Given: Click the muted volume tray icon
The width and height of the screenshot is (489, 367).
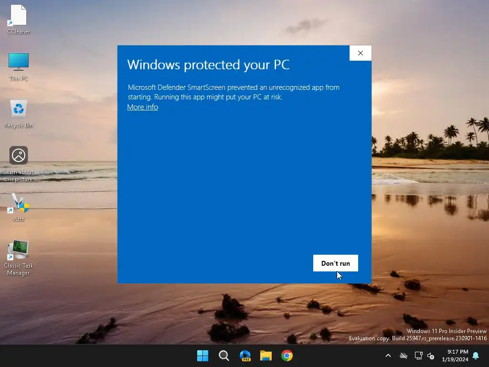Looking at the screenshot, I should coord(431,356).
